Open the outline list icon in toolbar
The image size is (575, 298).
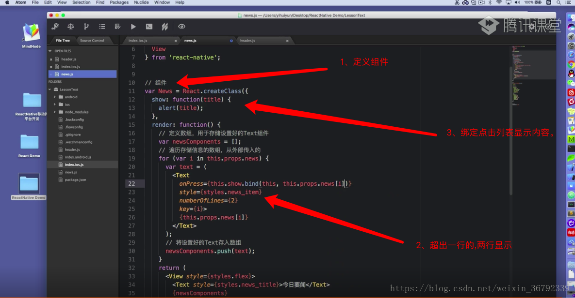click(x=102, y=26)
